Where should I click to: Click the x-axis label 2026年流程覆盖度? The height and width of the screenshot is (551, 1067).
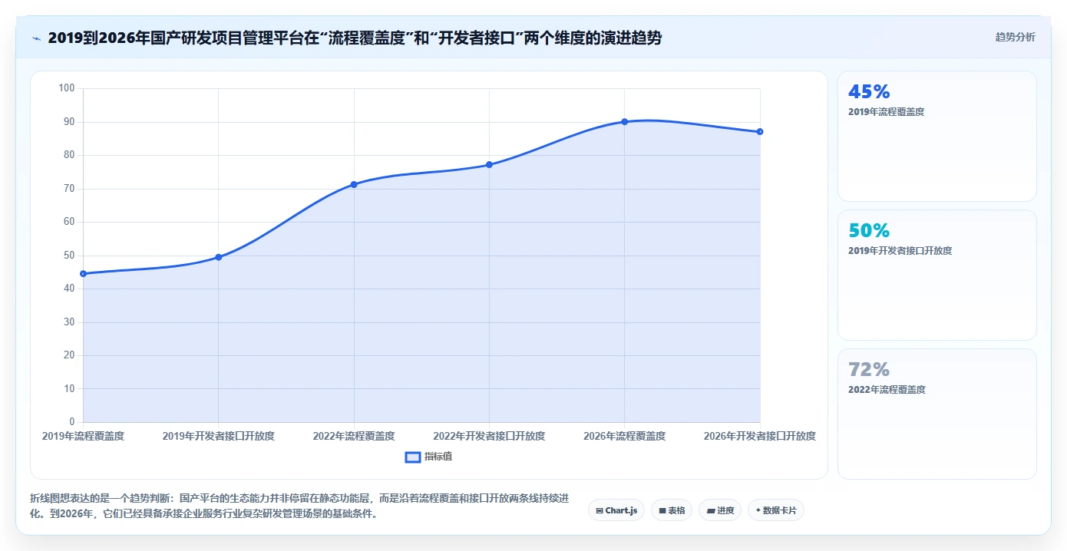(624, 436)
